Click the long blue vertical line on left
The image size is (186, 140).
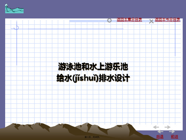tap(17, 43)
